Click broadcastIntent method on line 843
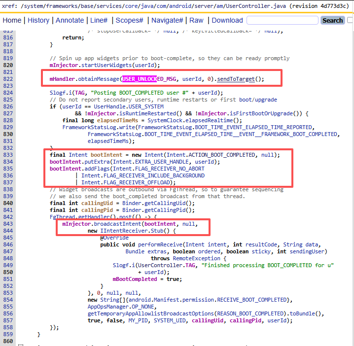 (117, 224)
